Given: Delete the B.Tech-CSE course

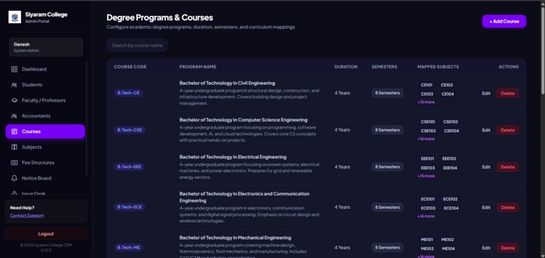Looking at the screenshot, I should coord(507,130).
